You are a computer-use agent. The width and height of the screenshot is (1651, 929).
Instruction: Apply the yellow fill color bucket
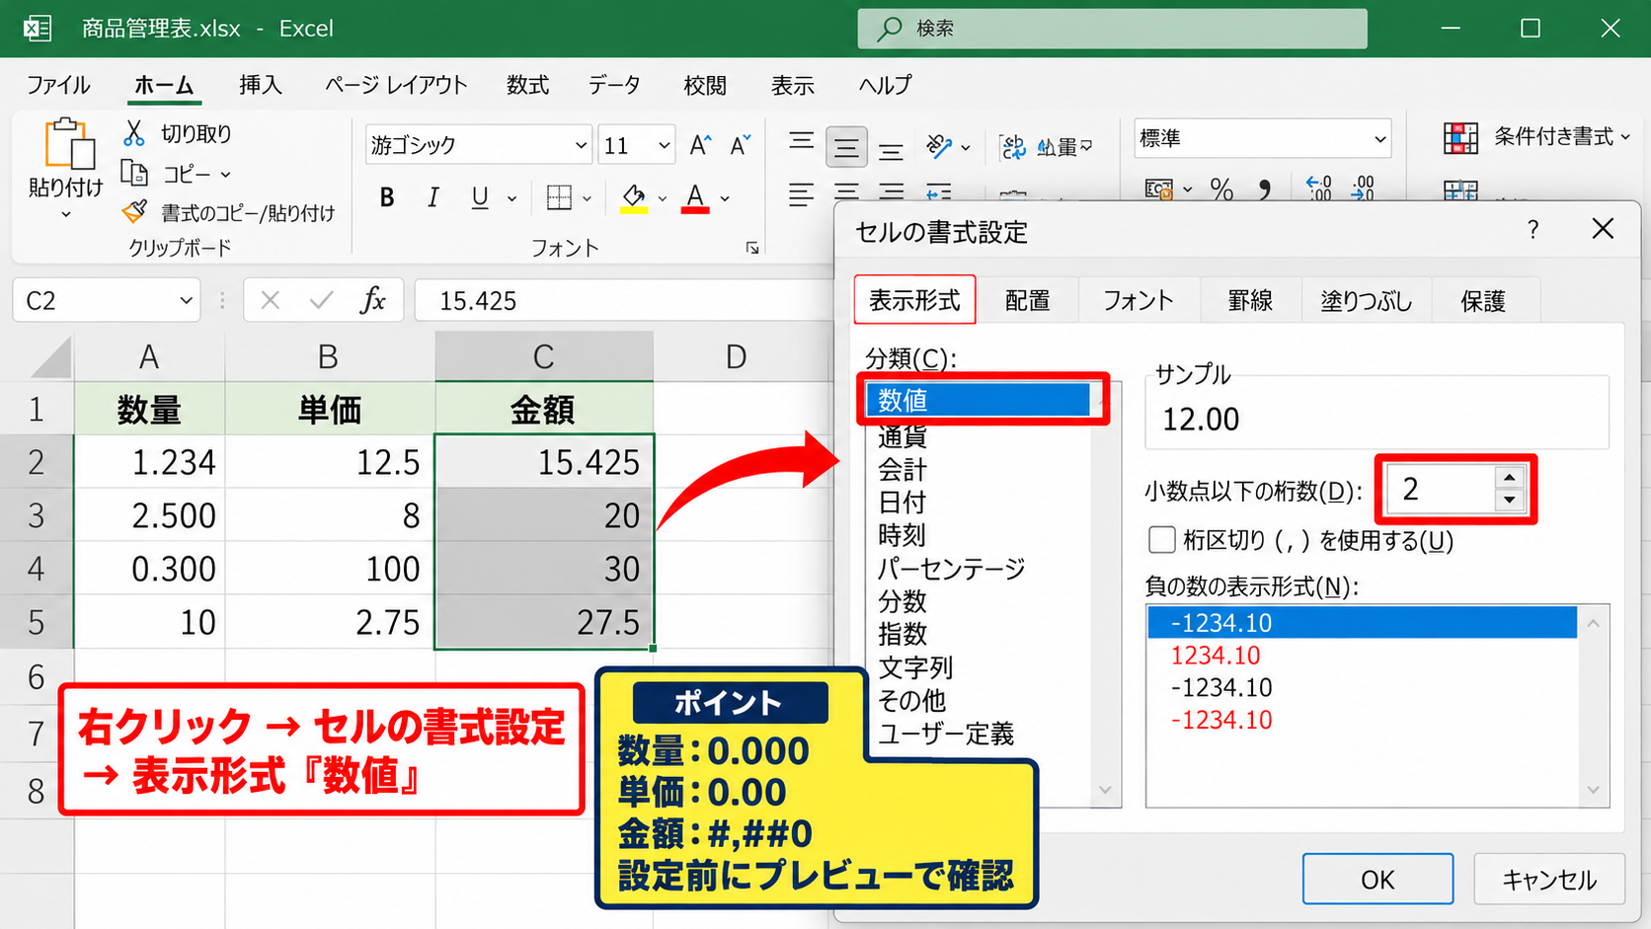click(634, 198)
